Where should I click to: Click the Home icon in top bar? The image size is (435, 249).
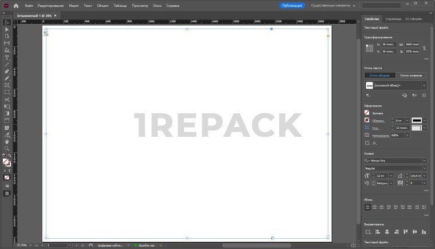[x=16, y=5]
